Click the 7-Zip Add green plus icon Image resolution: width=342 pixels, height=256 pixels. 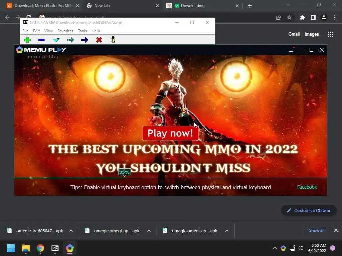point(27,40)
